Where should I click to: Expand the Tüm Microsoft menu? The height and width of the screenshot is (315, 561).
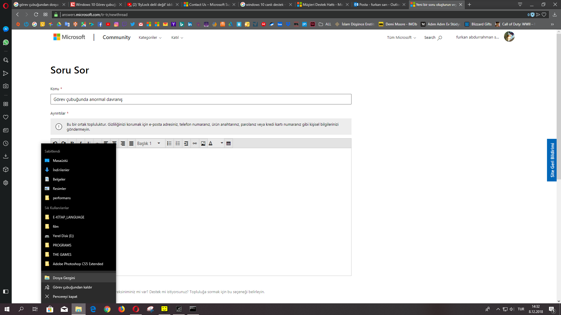coord(401,38)
